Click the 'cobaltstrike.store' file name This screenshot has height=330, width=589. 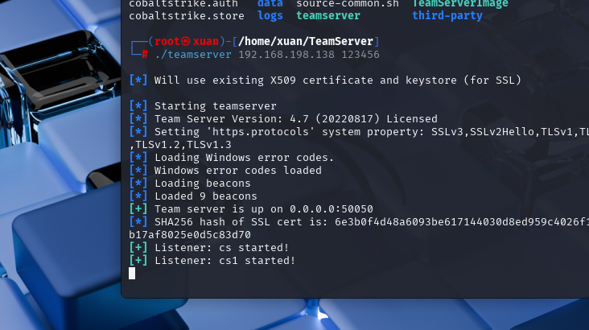tap(187, 16)
